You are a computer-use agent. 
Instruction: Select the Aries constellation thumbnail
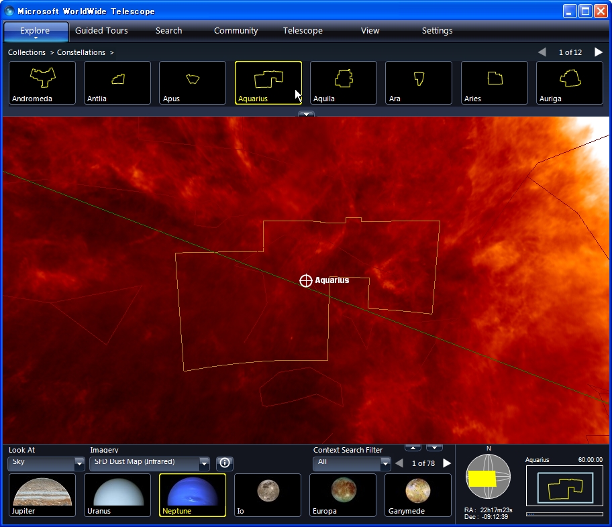tap(495, 82)
